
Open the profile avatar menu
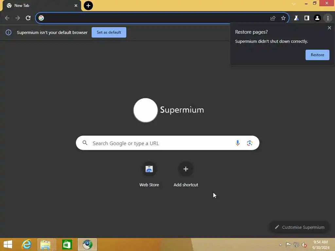pos(317,18)
